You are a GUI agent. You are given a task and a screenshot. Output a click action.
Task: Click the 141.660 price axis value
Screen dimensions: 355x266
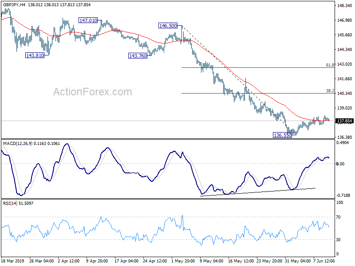point(345,79)
